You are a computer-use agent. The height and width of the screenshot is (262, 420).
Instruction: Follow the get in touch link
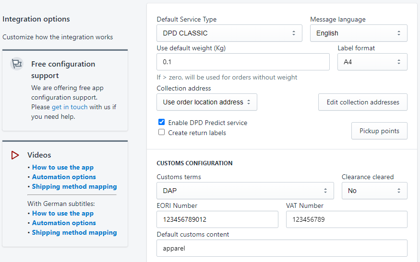[x=70, y=107]
